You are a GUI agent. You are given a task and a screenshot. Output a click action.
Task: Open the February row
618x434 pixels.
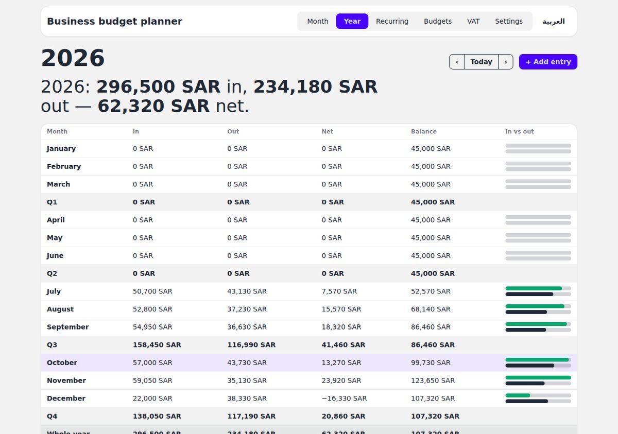click(309, 166)
